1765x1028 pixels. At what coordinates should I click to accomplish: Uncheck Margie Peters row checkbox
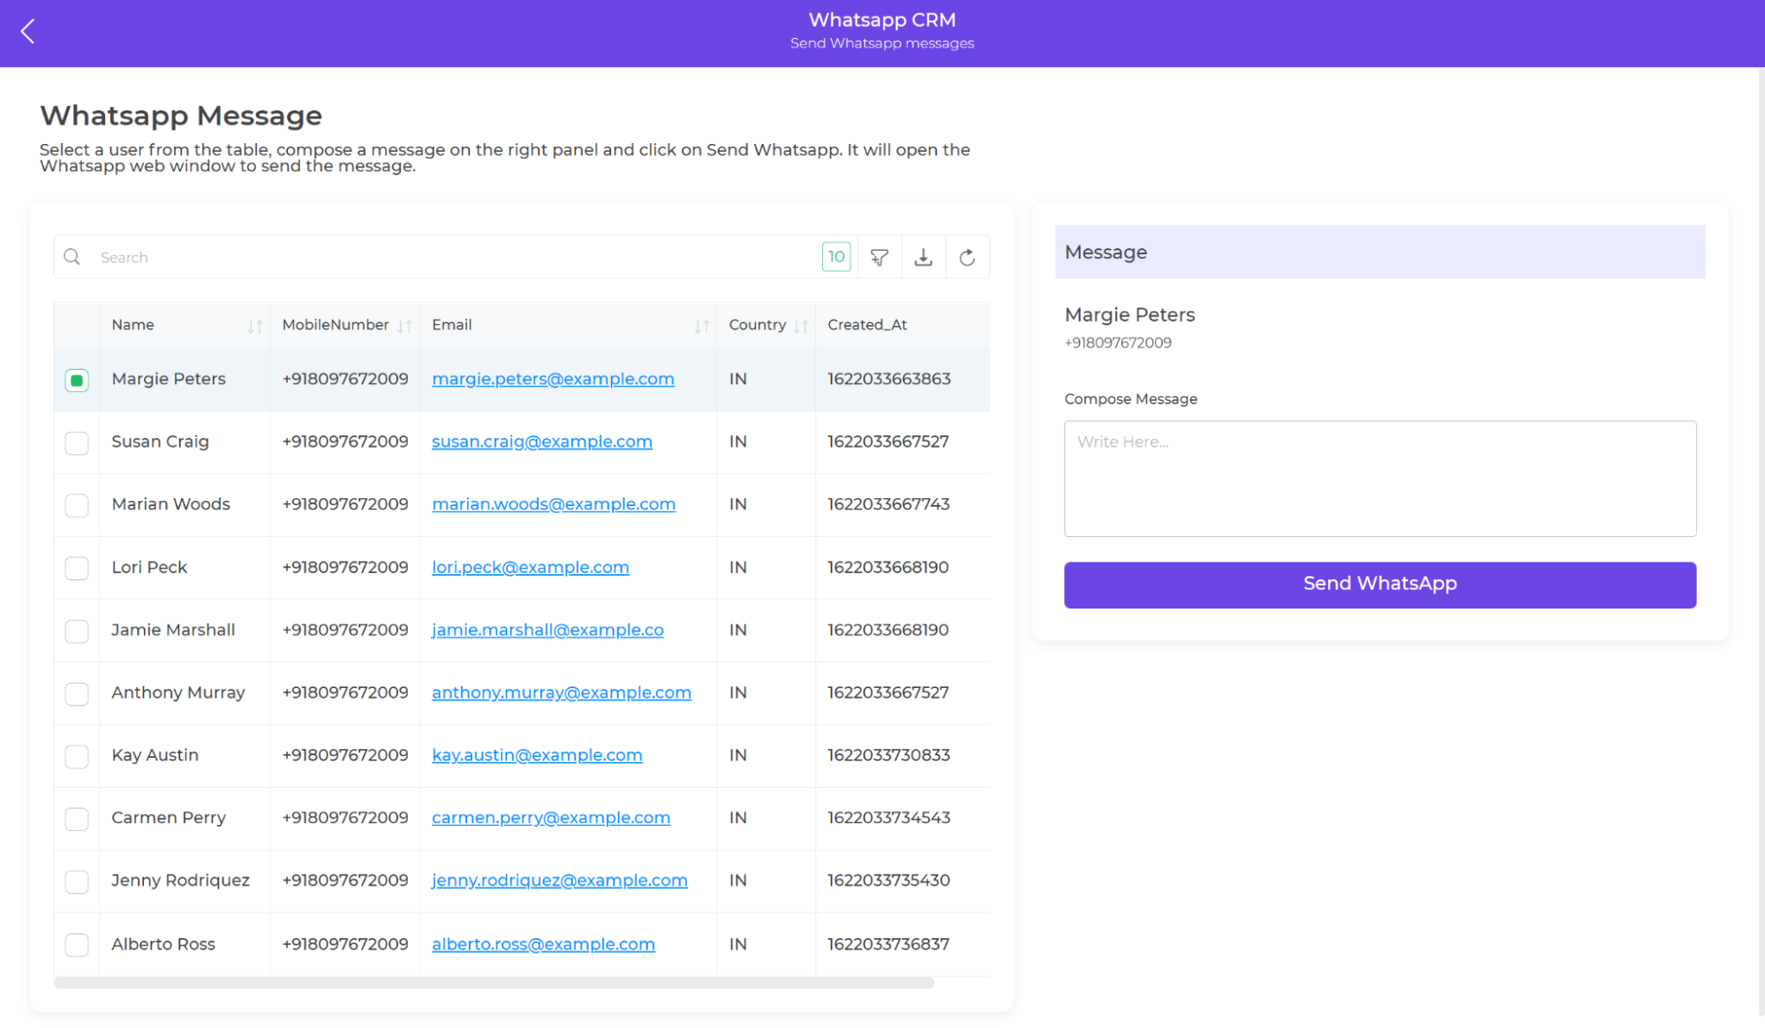click(x=77, y=380)
